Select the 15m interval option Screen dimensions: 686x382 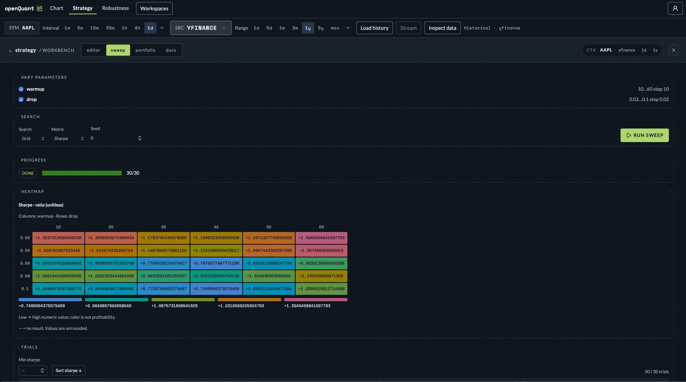tap(94, 28)
